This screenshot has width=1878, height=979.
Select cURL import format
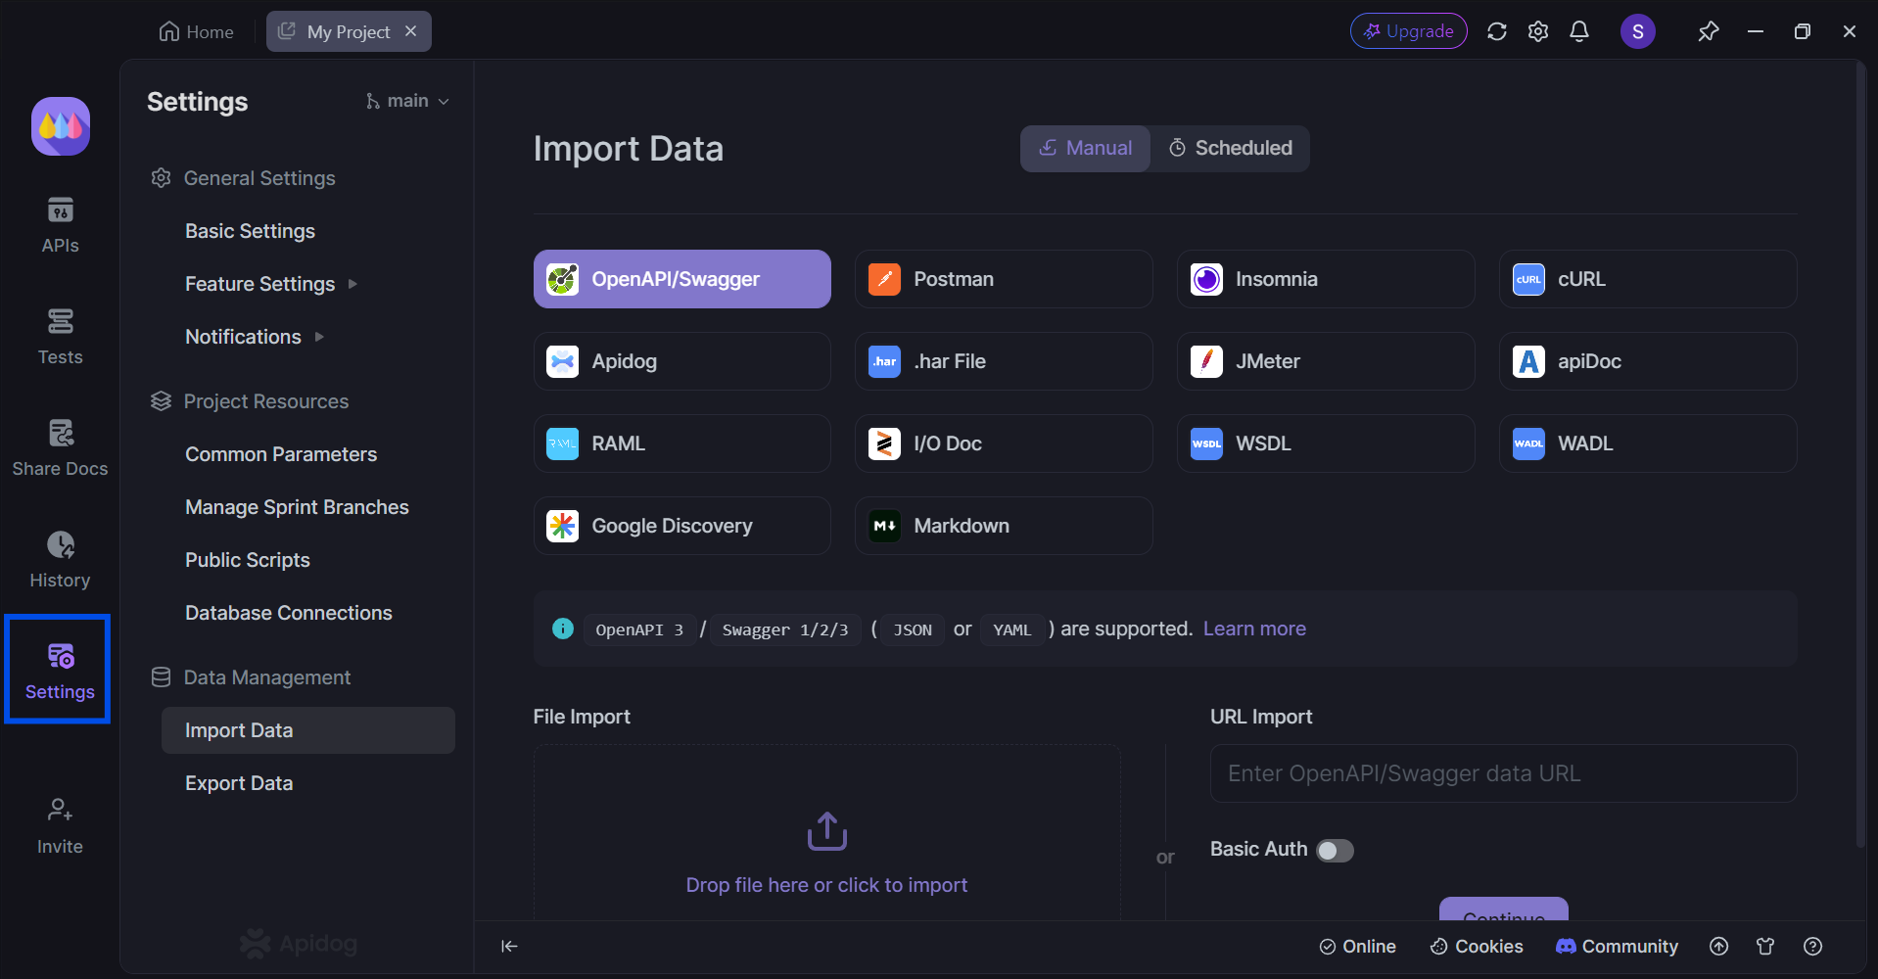[1648, 279]
